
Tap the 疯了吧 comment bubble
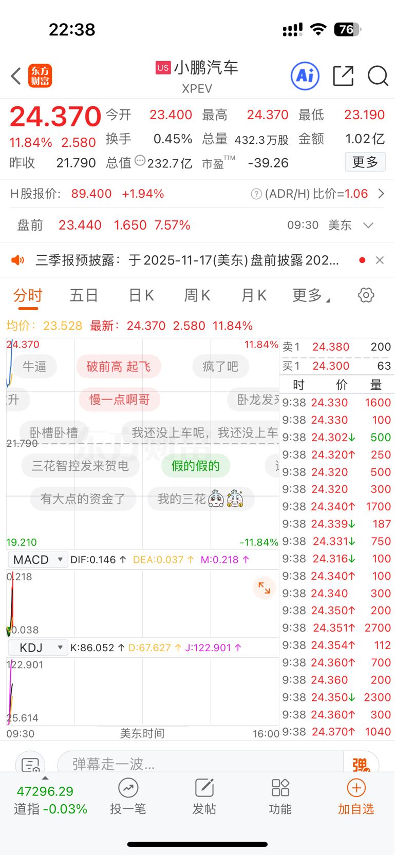click(x=220, y=367)
